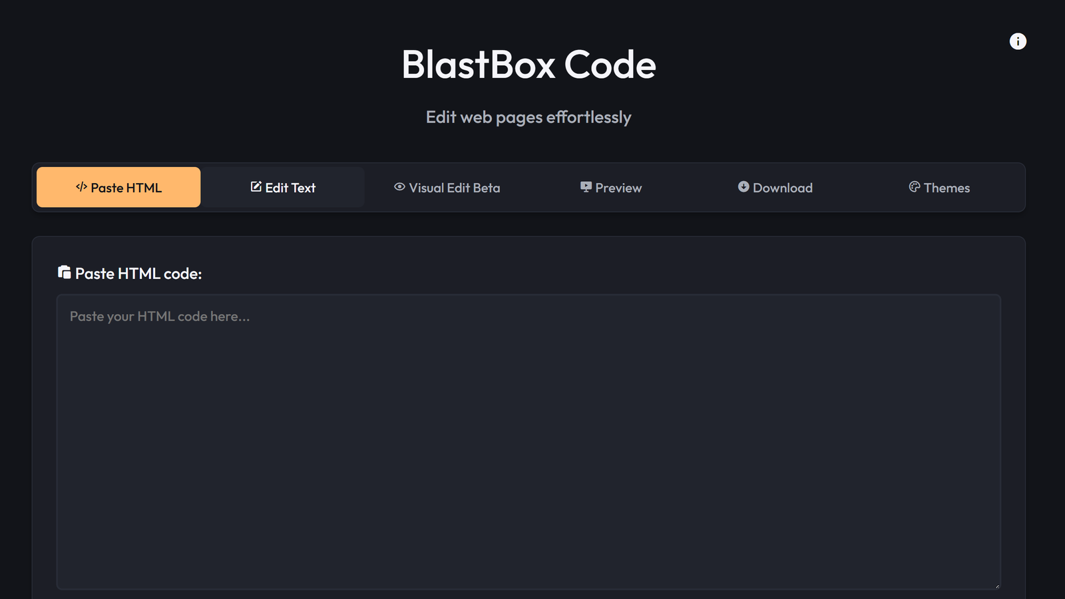Click the BlastBox Code heading
1065x599 pixels.
point(528,65)
